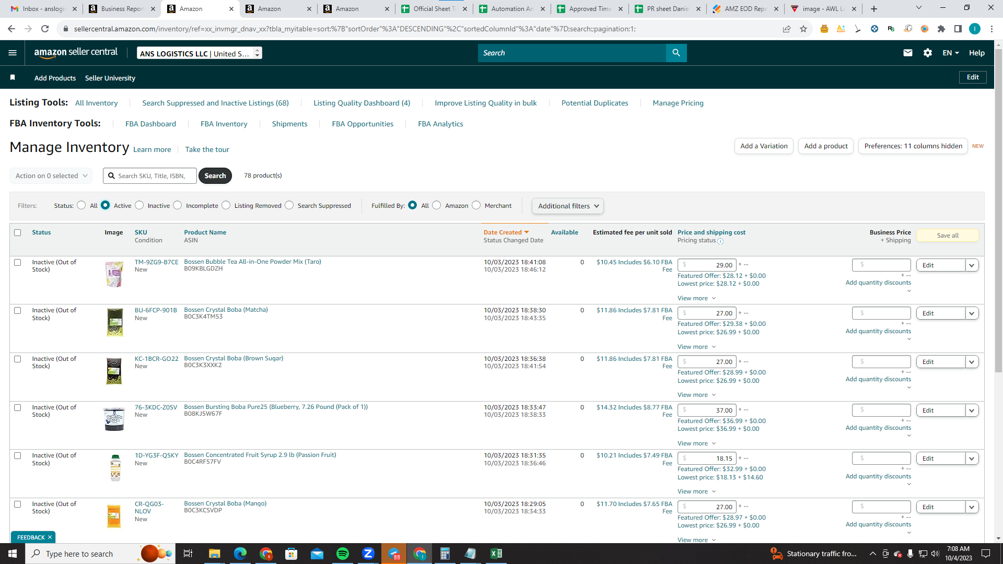Viewport: 1003px width, 564px height.
Task: Open the browser extensions puzzle icon
Action: [941, 29]
